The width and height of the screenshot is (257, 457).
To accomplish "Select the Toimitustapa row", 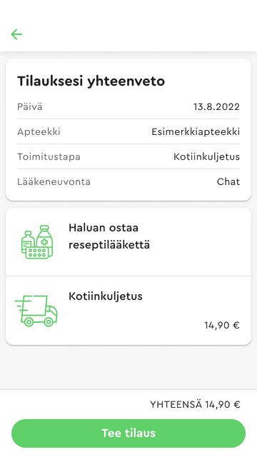I will (128, 156).
